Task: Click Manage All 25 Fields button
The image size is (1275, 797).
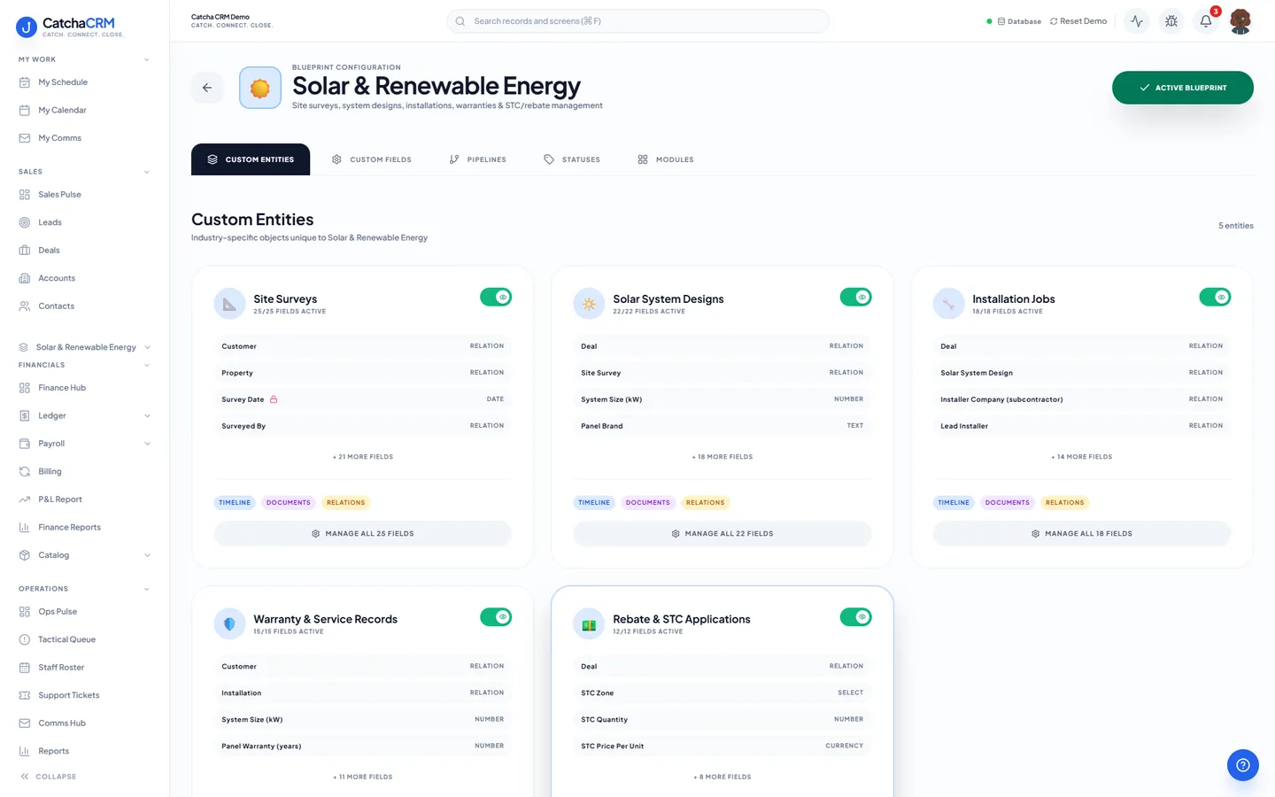Action: [363, 534]
